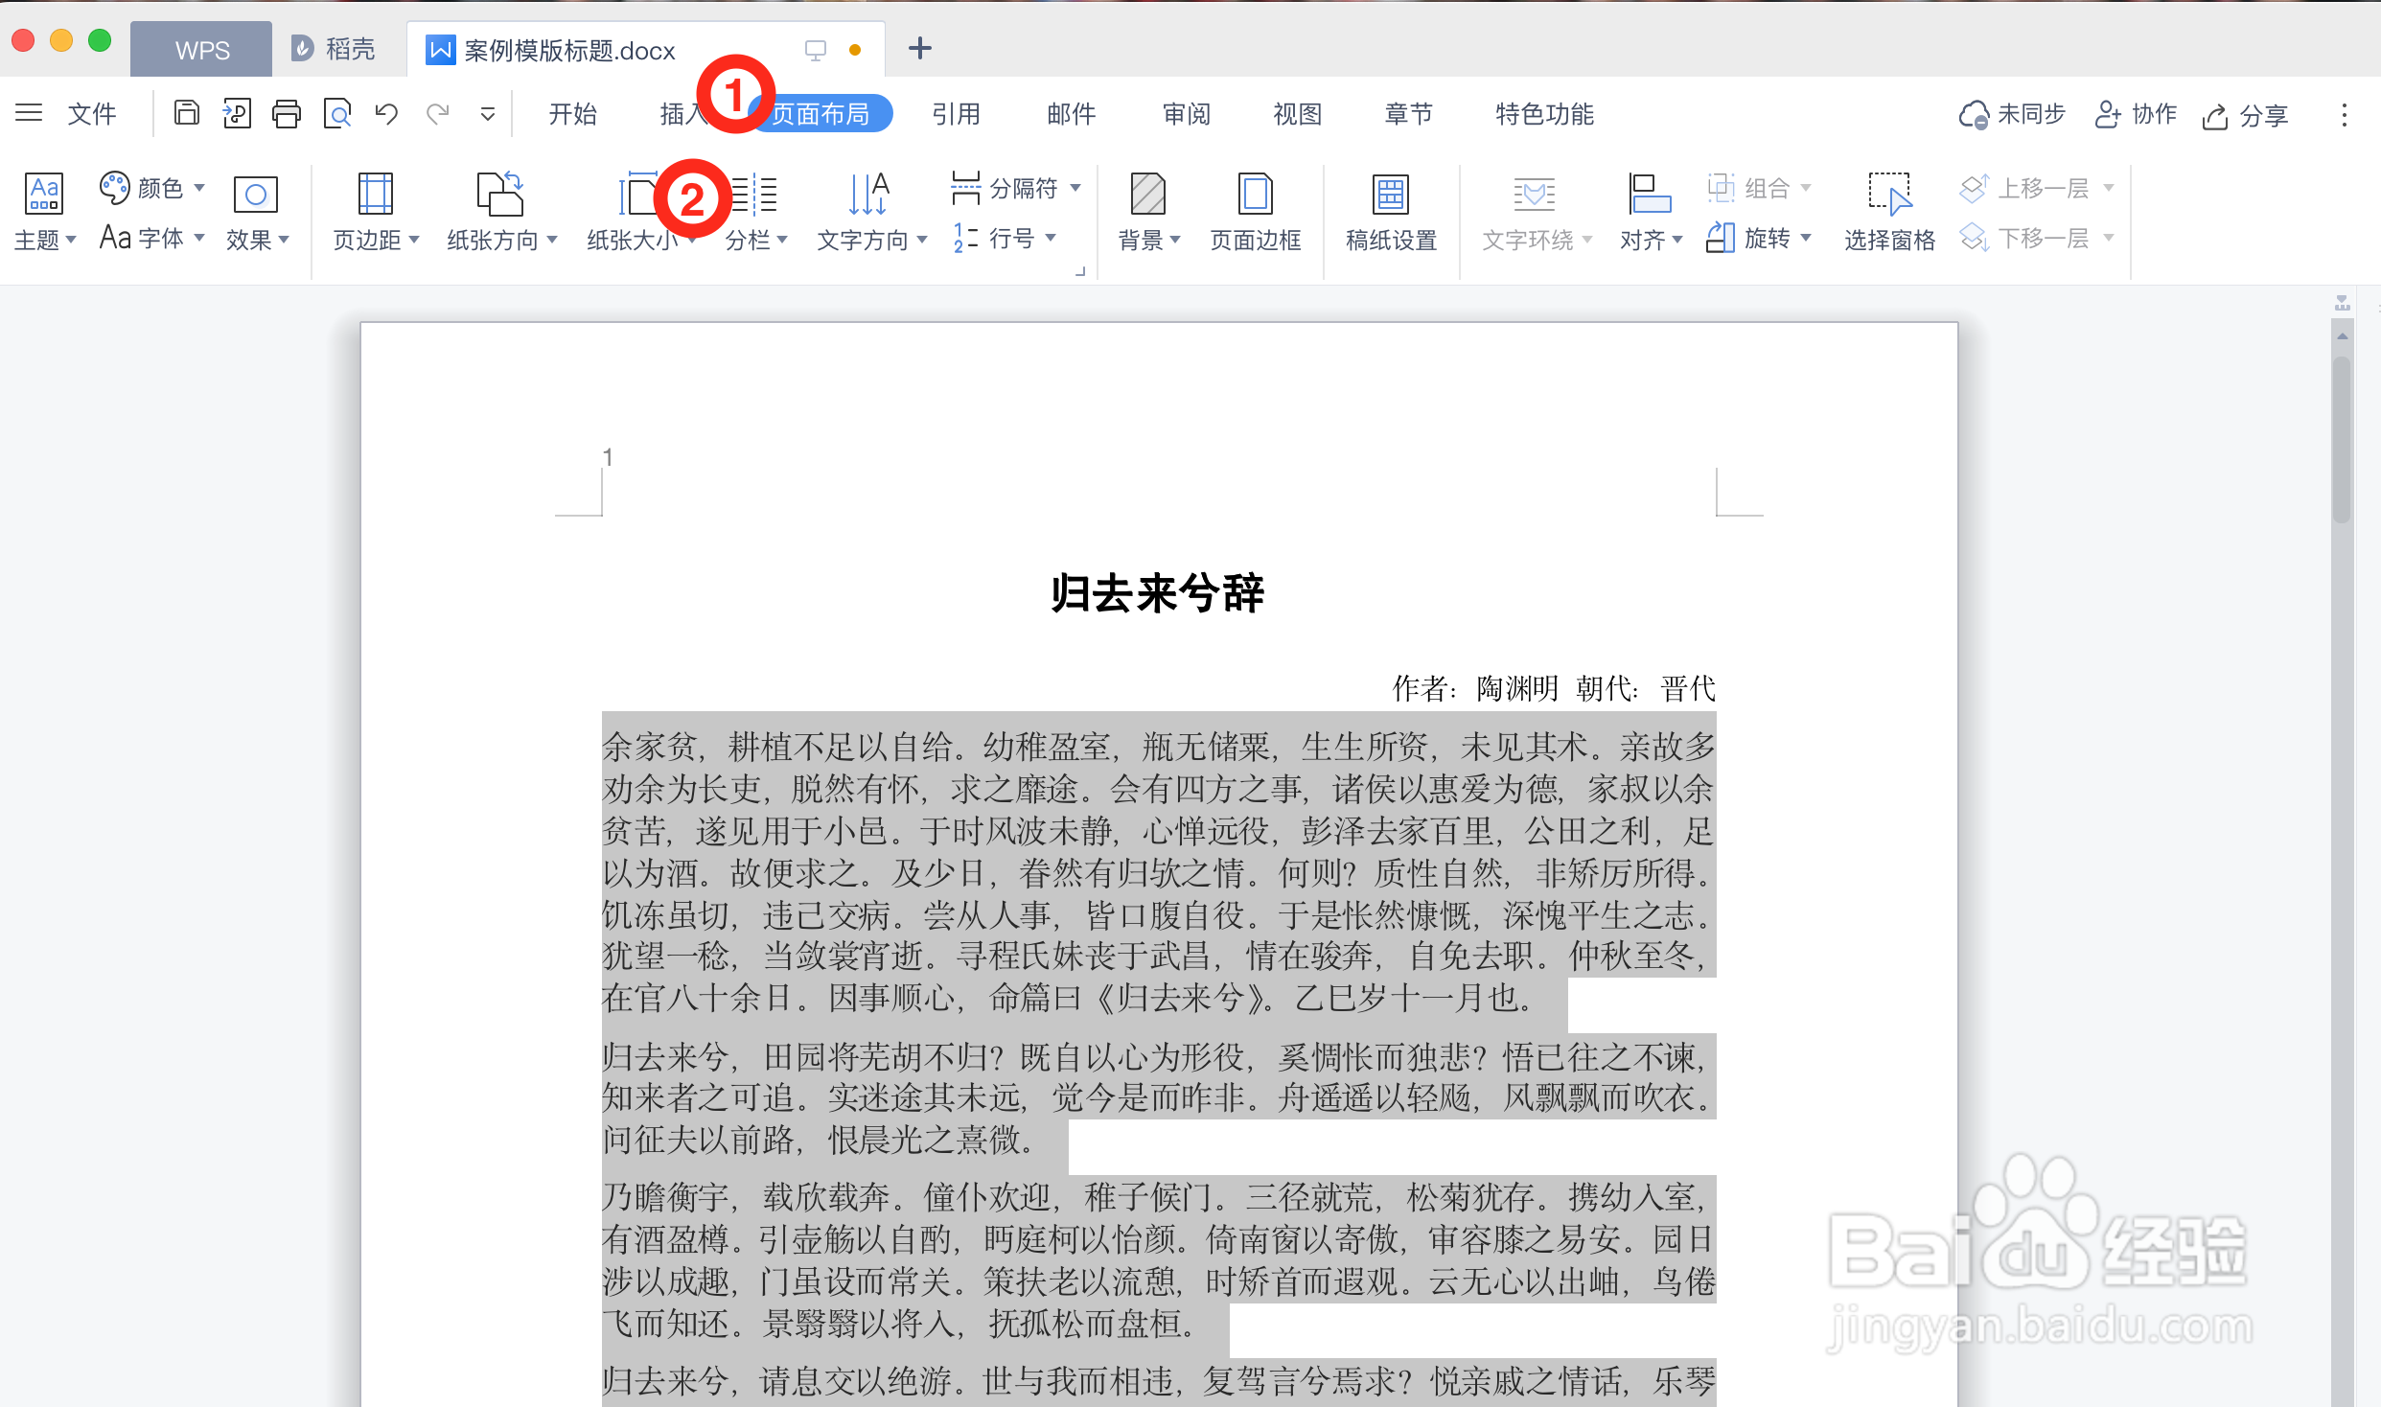Click the presentation screen icon in document tab
Viewport: 2381px width, 1407px height.
tap(815, 50)
